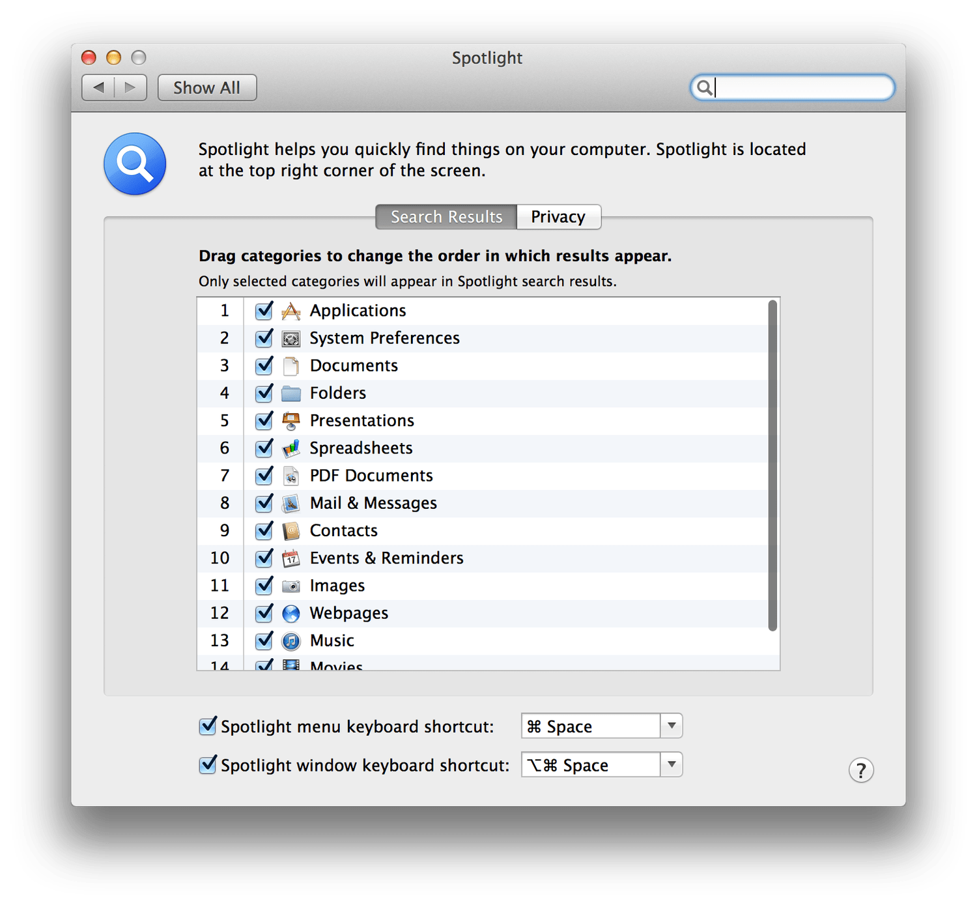Uncheck the Events & Reminders checkbox
Viewport: 977px width, 905px height.
(264, 558)
